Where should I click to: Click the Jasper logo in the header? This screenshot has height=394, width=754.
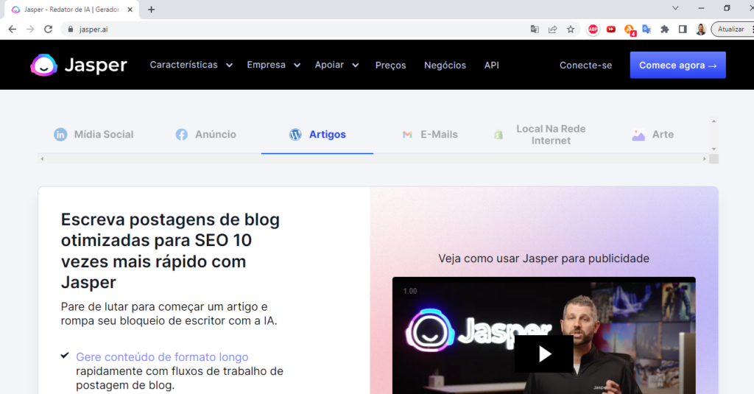click(78, 65)
